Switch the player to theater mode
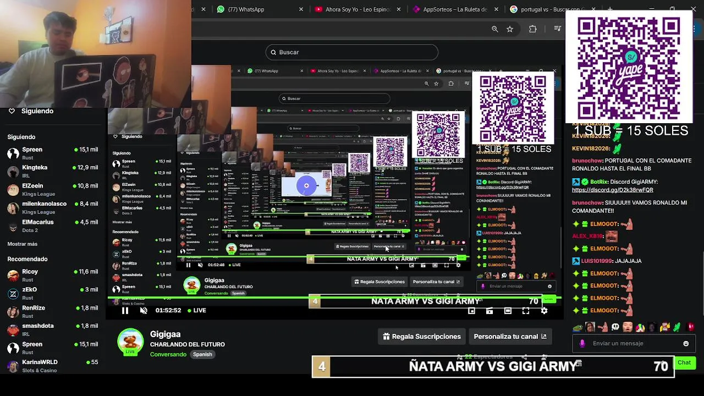The height and width of the screenshot is (396, 704). click(508, 311)
